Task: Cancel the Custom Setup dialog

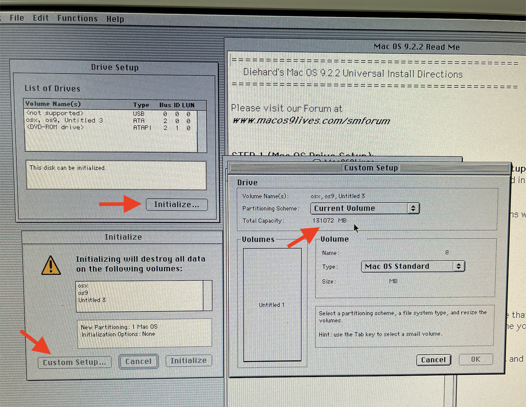Action: pyautogui.click(x=433, y=360)
